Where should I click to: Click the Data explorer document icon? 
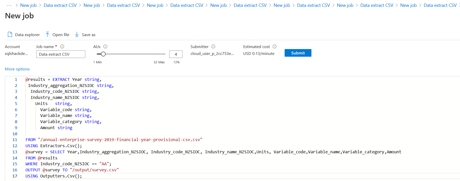coord(10,35)
